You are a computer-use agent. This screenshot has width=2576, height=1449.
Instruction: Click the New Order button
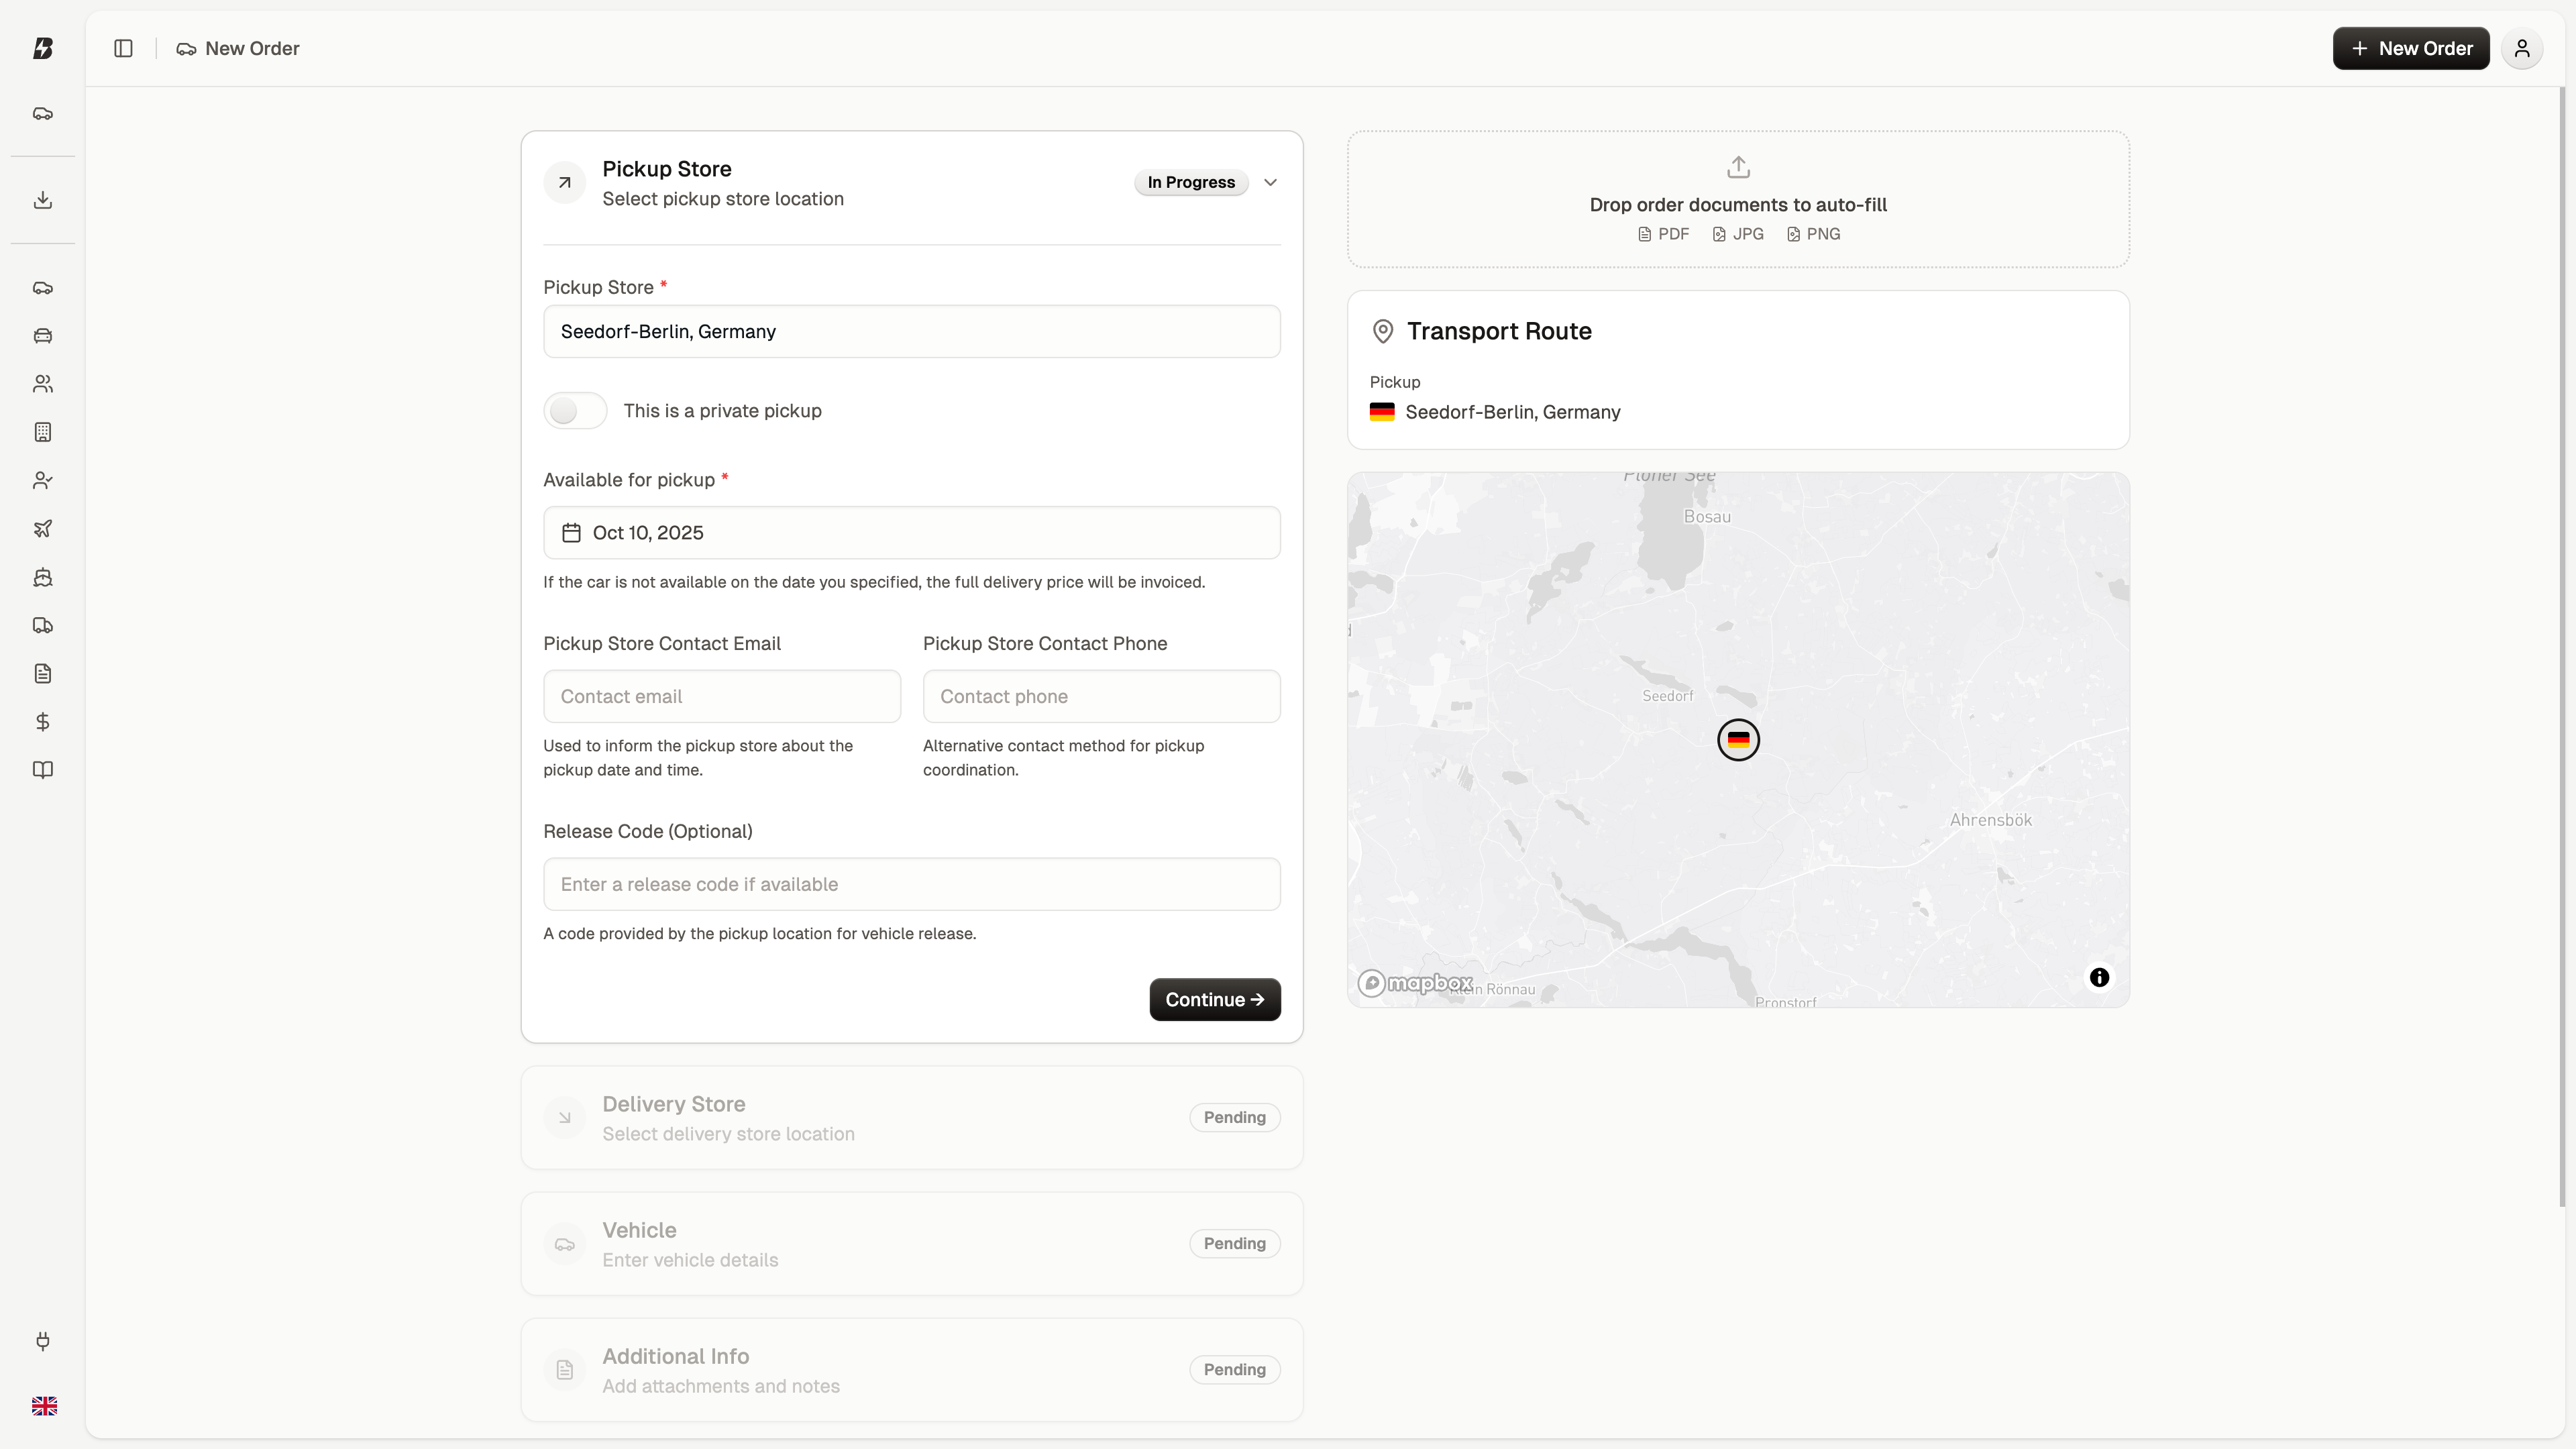2410,48
